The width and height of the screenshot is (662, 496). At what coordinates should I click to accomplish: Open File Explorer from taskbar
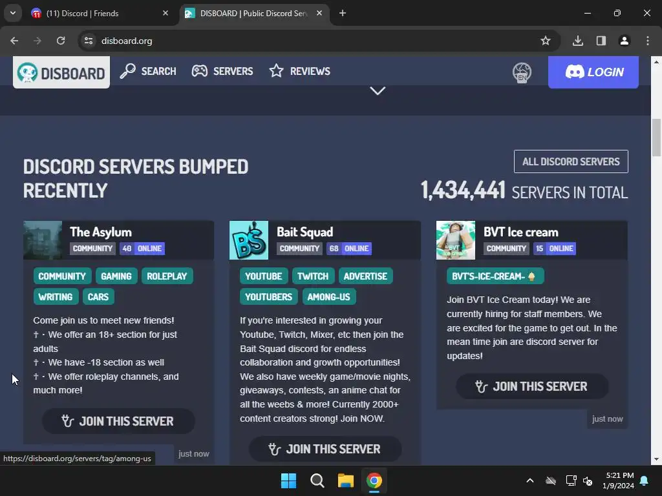tap(345, 480)
